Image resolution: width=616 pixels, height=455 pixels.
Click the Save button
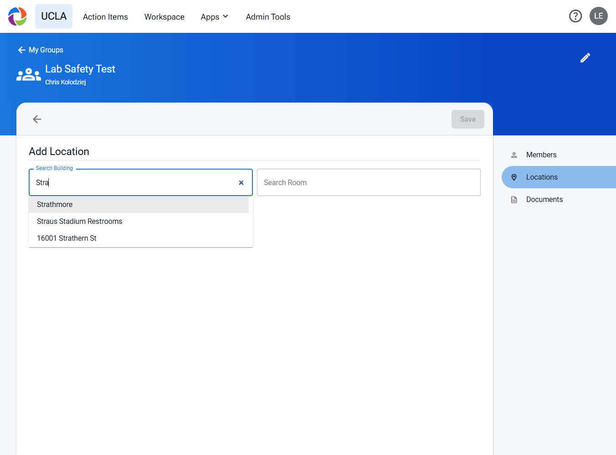(468, 119)
